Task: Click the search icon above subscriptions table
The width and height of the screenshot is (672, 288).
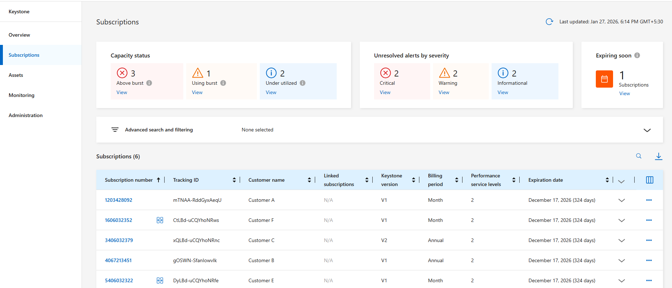Action: click(639, 156)
